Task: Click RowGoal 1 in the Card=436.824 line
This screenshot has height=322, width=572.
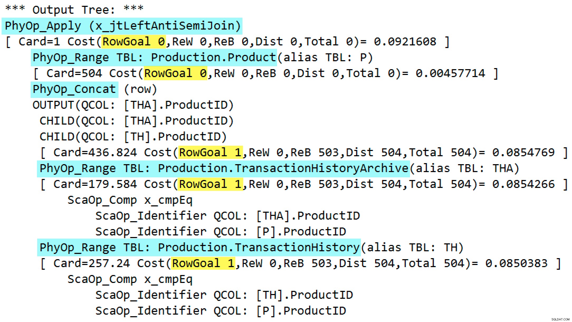Action: click(210, 153)
